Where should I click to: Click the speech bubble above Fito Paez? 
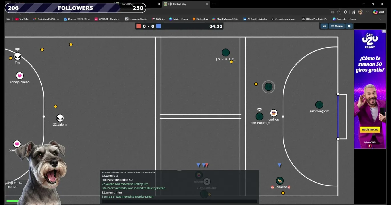pyautogui.click(x=259, y=110)
